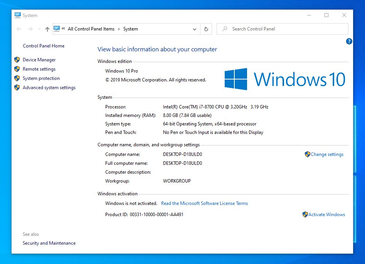The height and width of the screenshot is (264, 365).
Task: Open Remote settings
Action: pyautogui.click(x=39, y=69)
